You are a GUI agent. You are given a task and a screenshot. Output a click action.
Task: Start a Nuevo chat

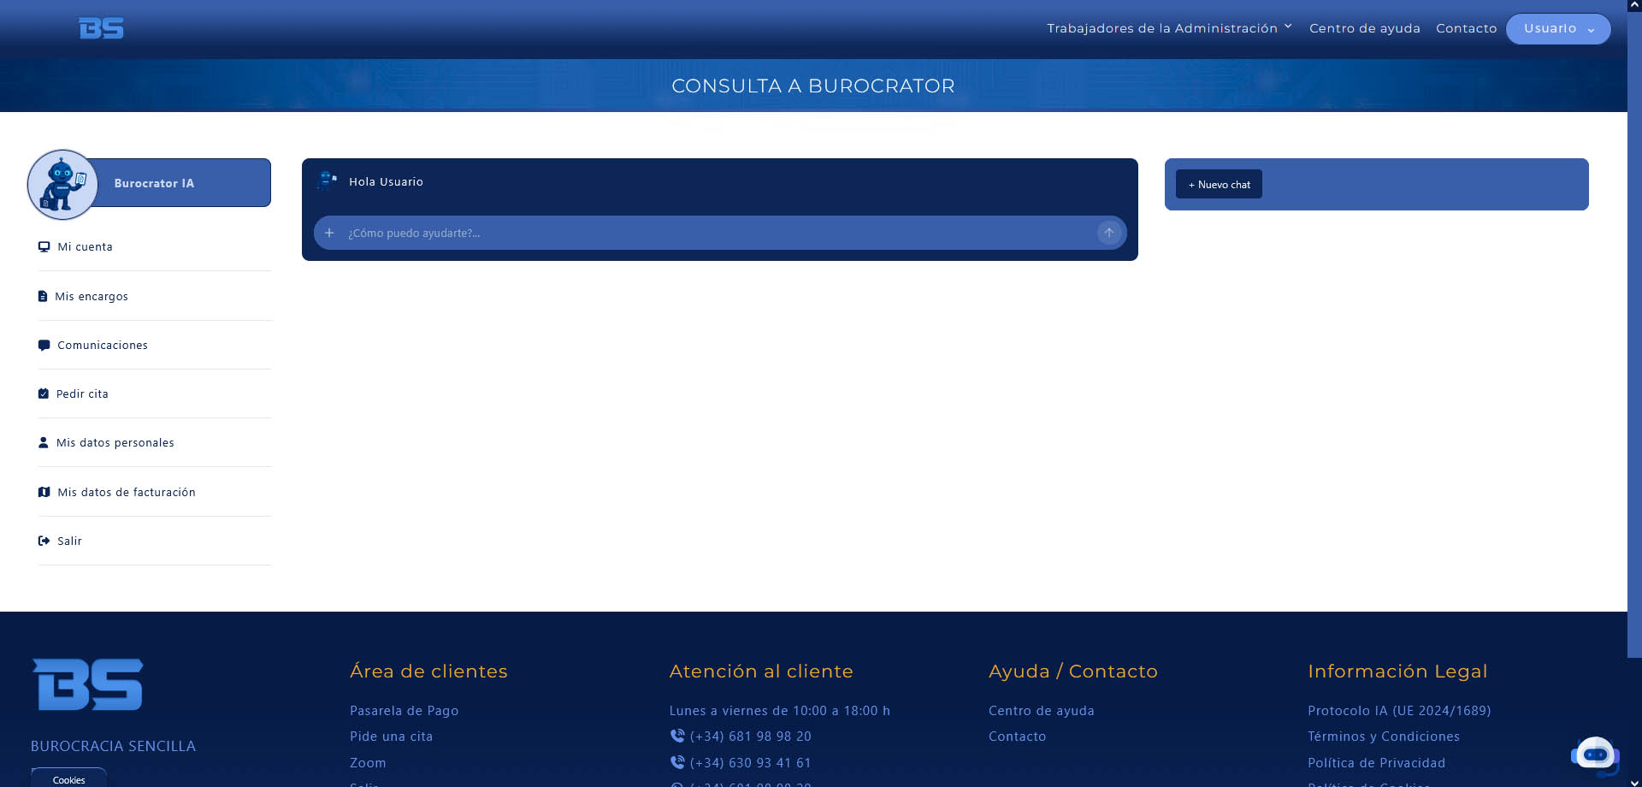click(x=1219, y=184)
